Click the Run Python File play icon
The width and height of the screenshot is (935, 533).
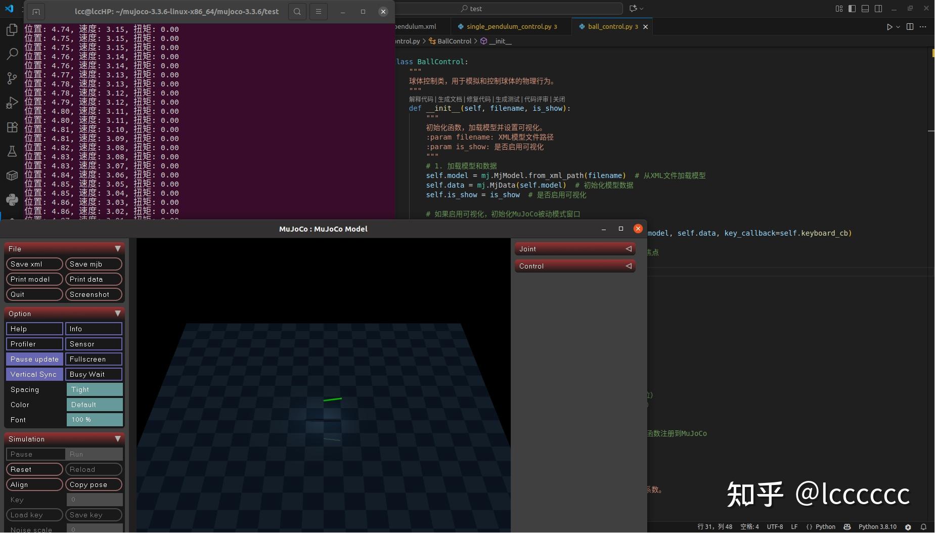tap(889, 27)
